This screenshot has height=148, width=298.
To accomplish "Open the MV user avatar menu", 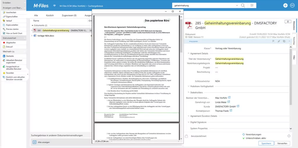I will [292, 6].
